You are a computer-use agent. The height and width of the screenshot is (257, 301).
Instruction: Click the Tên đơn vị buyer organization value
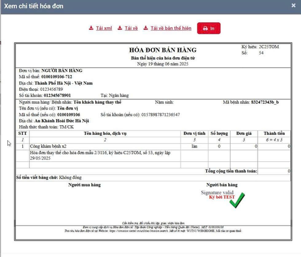tap(67, 108)
